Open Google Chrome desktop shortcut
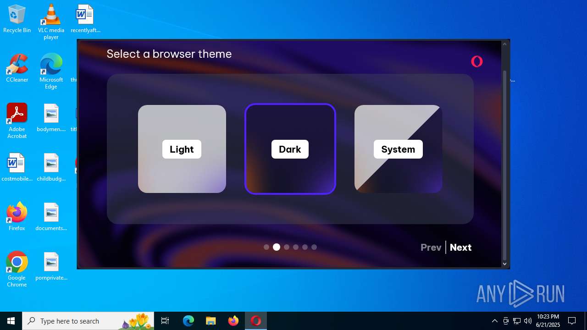Viewport: 587px width, 330px height. (x=17, y=269)
